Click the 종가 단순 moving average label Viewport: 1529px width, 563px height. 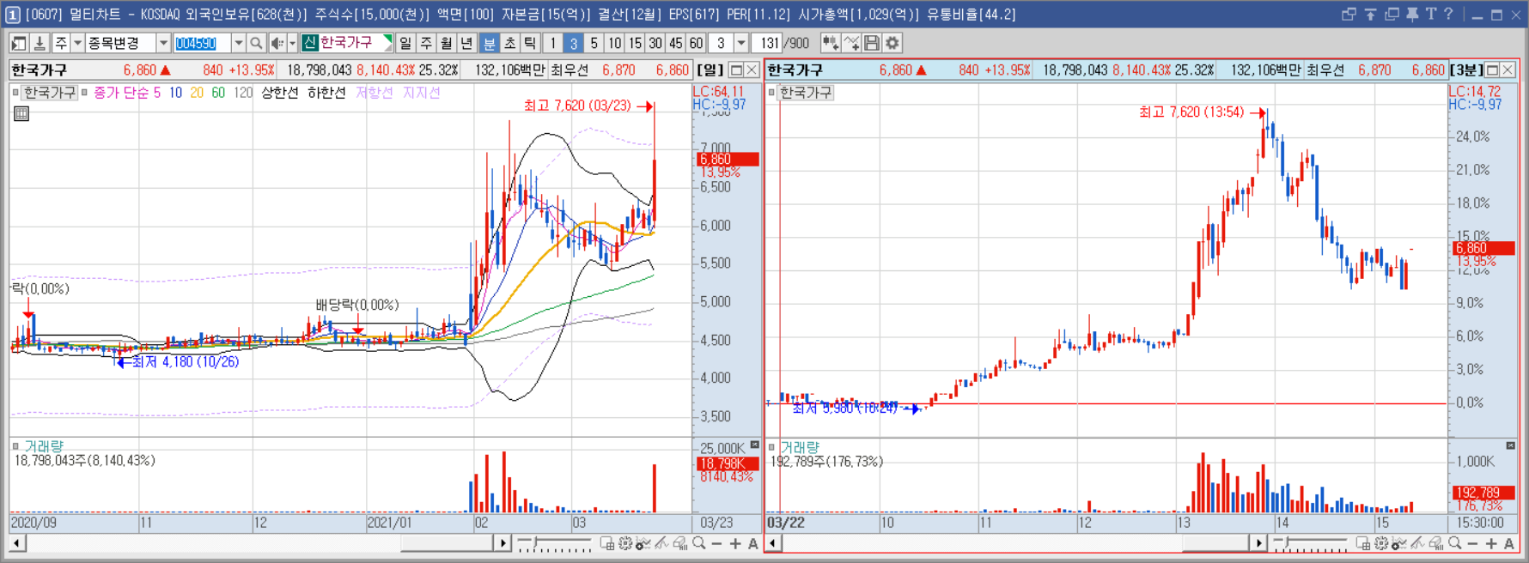click(x=121, y=92)
